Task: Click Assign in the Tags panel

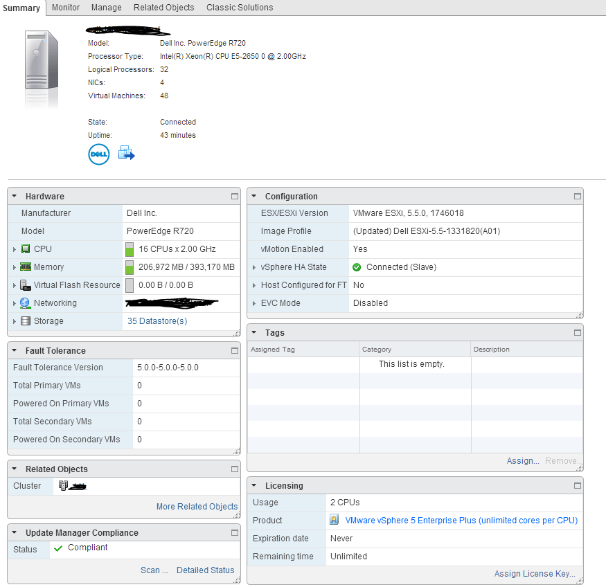Action: click(x=523, y=461)
